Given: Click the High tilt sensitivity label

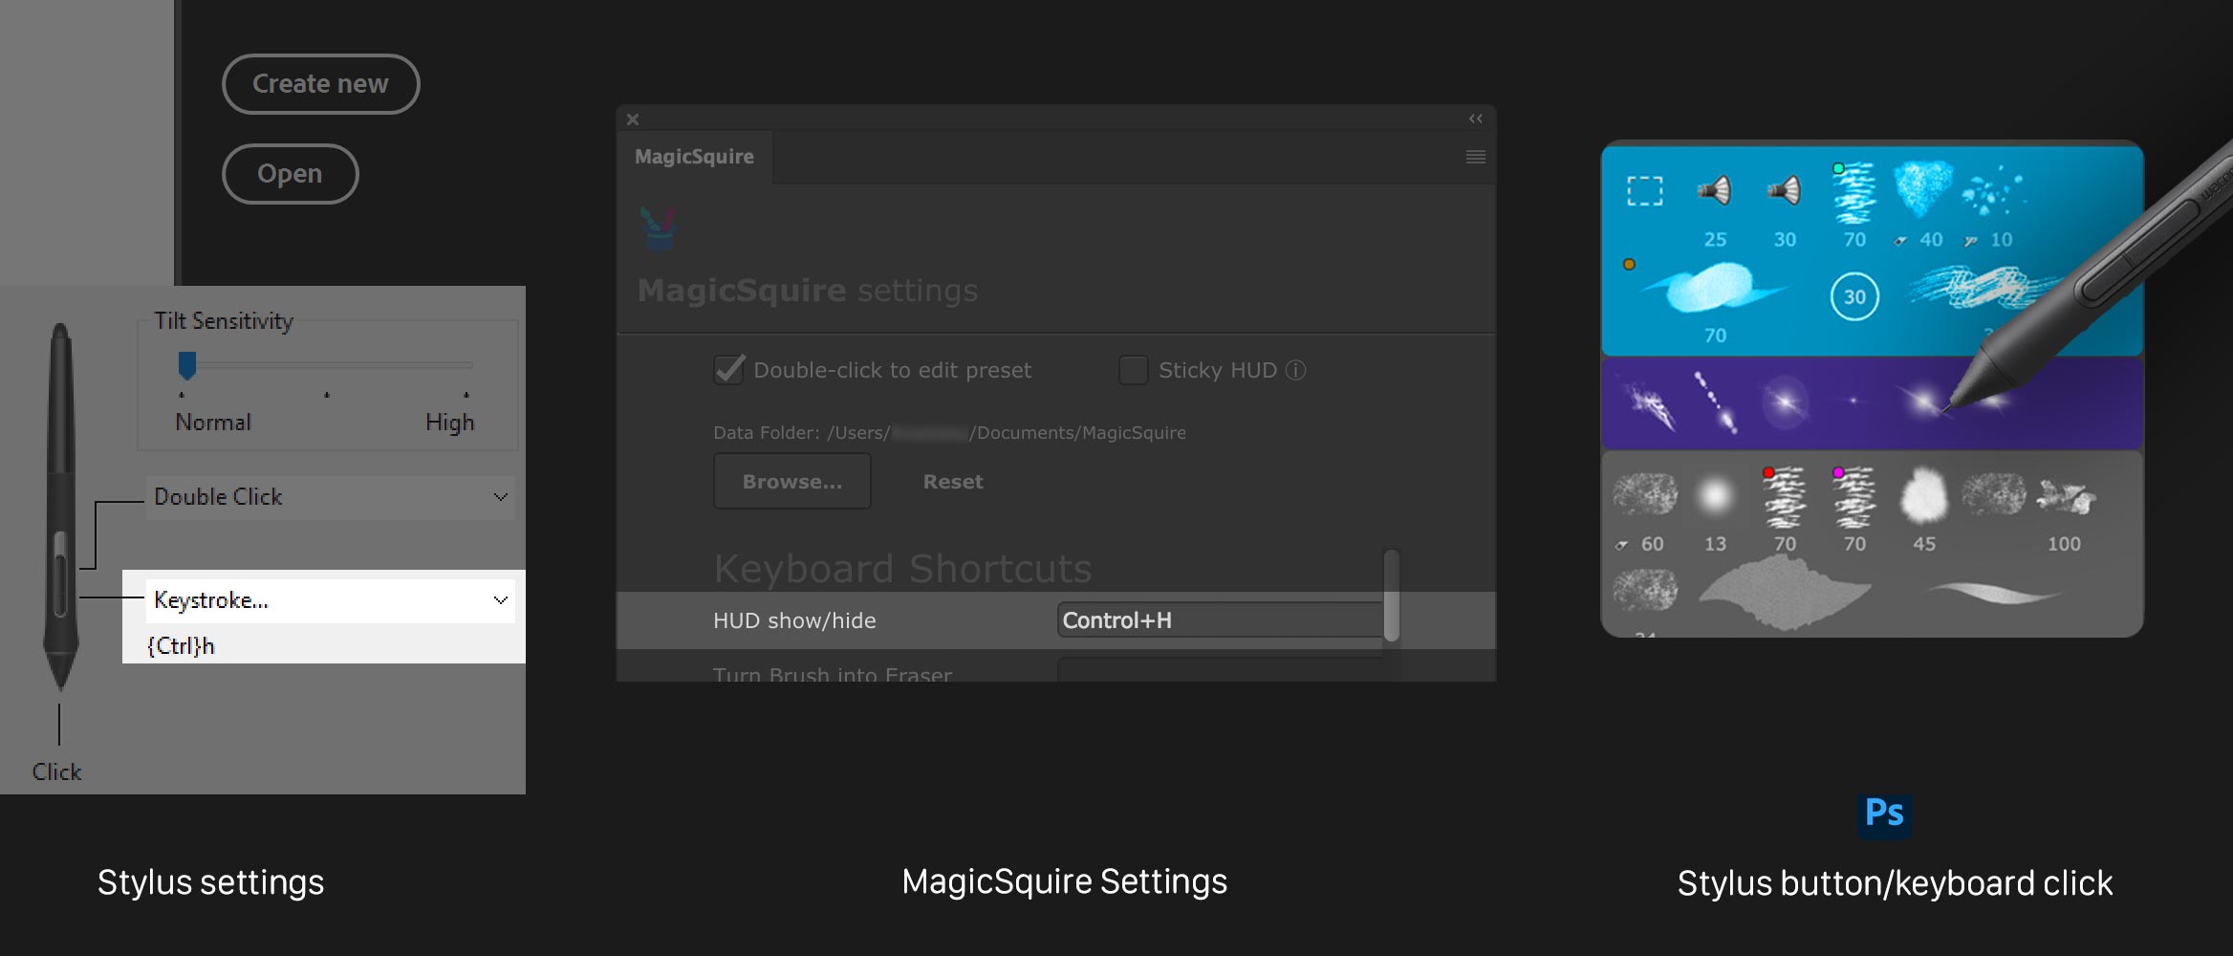Looking at the screenshot, I should point(450,423).
